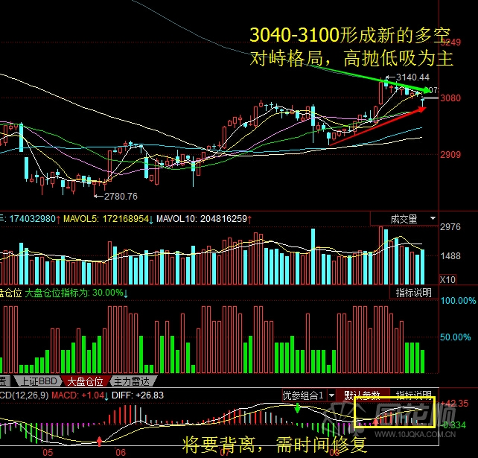478x458 pixels.
Task: Click the green downtrend arrow head
Action: 425,90
